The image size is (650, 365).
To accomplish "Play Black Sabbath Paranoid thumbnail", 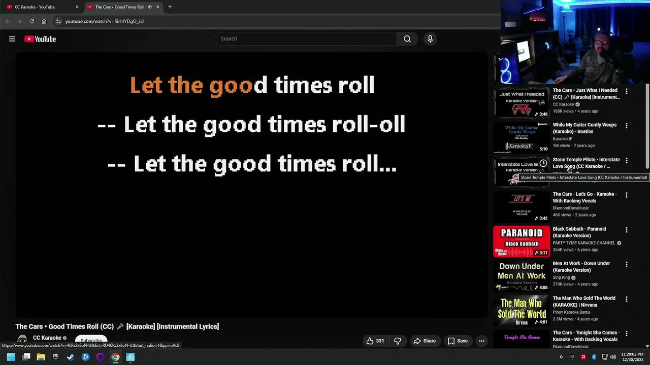I will click(x=522, y=241).
